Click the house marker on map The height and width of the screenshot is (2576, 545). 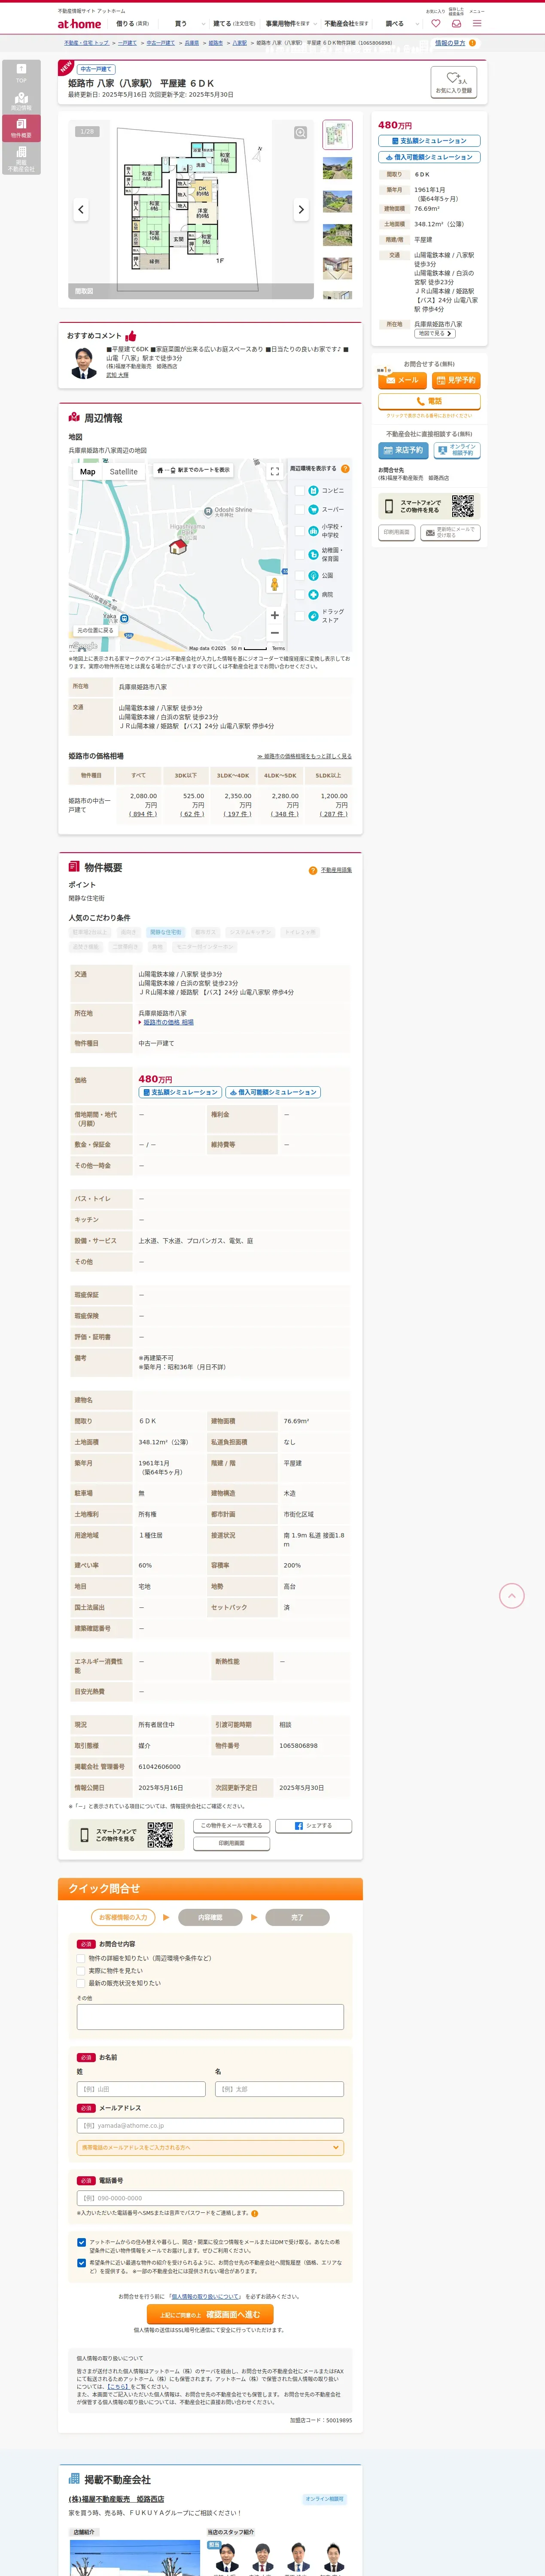point(178,546)
